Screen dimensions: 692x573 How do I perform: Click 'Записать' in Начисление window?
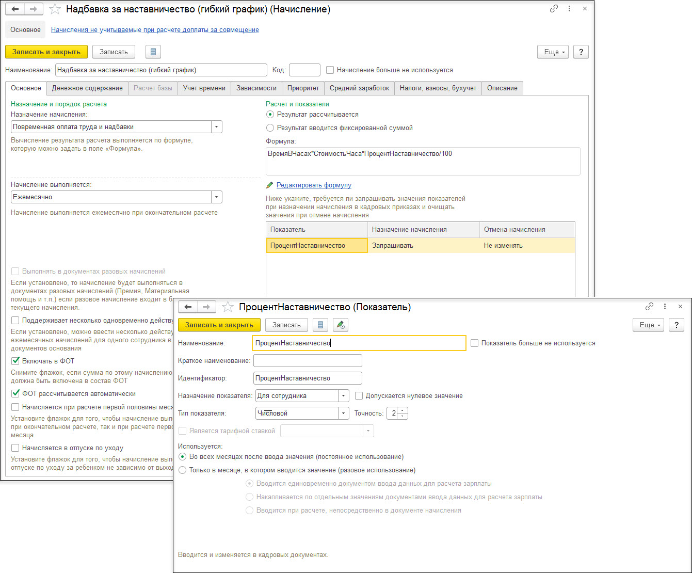click(x=114, y=52)
